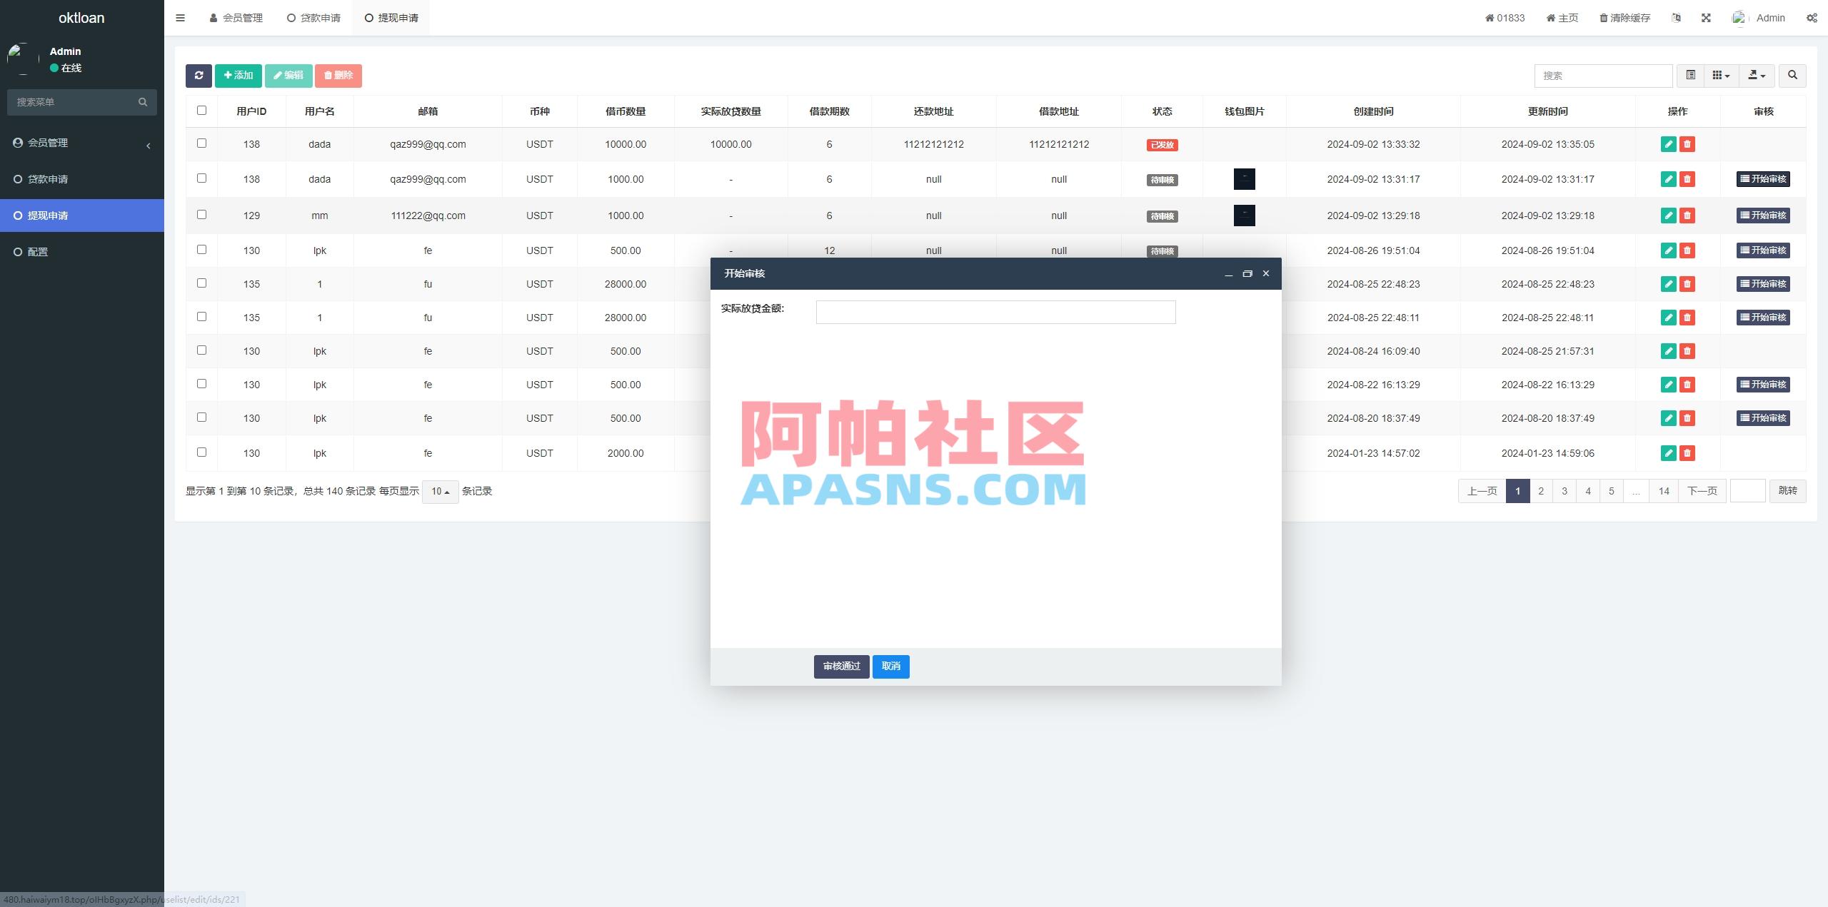This screenshot has width=1828, height=907.
Task: Click 开始审核 button on the mm row
Action: [x=1762, y=215]
